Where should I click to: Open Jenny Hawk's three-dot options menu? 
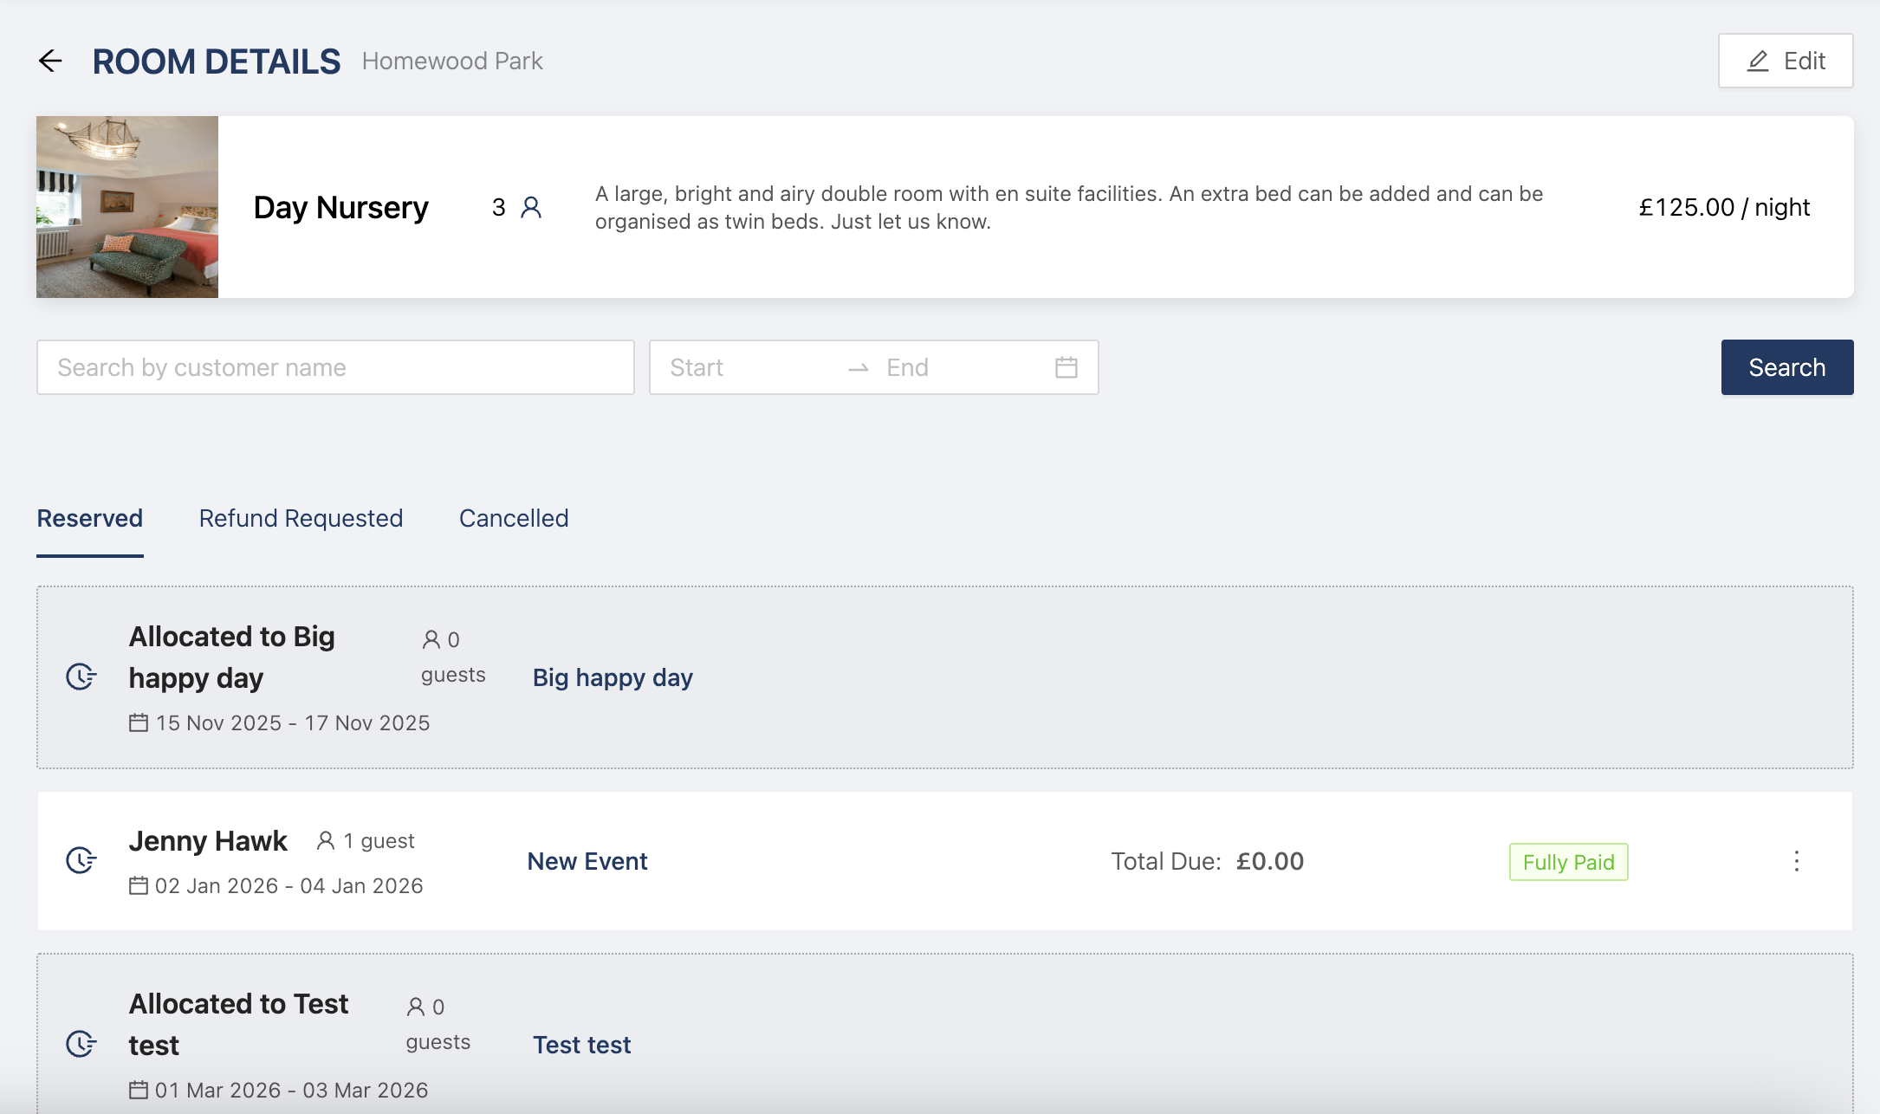coord(1797,861)
